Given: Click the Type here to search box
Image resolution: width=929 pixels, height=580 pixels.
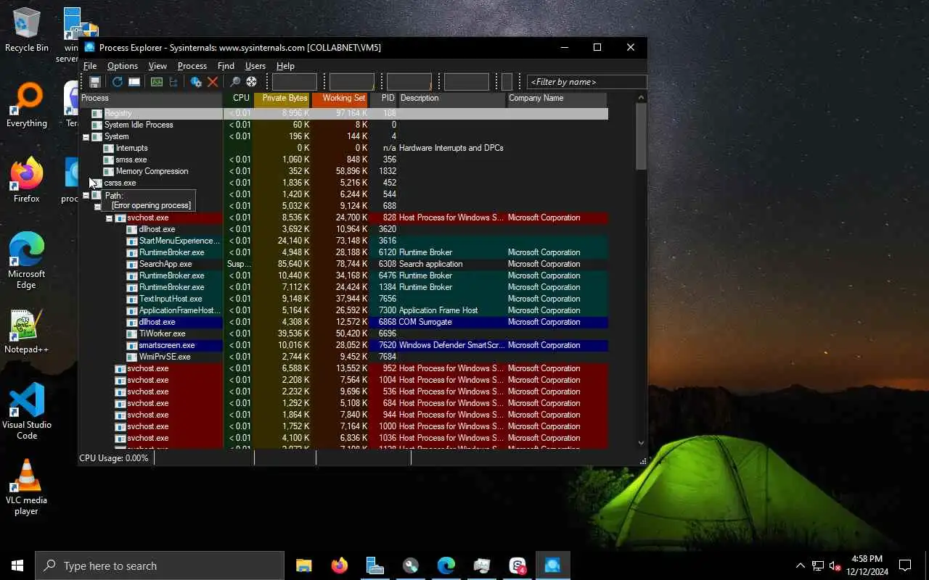Looking at the screenshot, I should click(x=160, y=565).
